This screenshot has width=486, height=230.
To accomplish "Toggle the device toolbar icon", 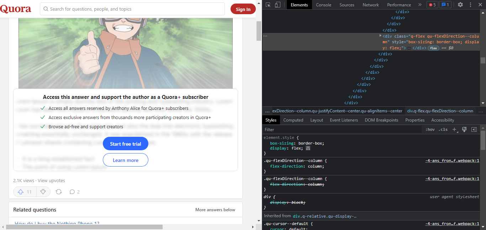I will pyautogui.click(x=278, y=5).
